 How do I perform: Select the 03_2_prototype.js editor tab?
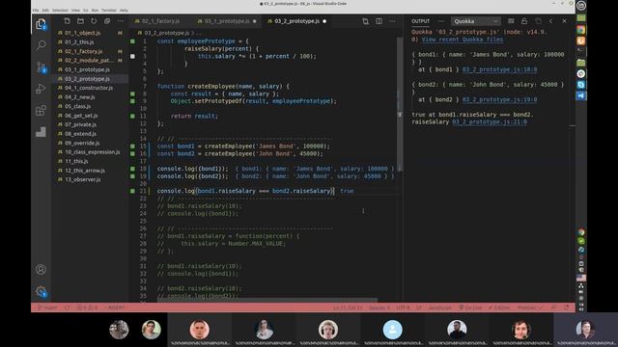(297, 21)
